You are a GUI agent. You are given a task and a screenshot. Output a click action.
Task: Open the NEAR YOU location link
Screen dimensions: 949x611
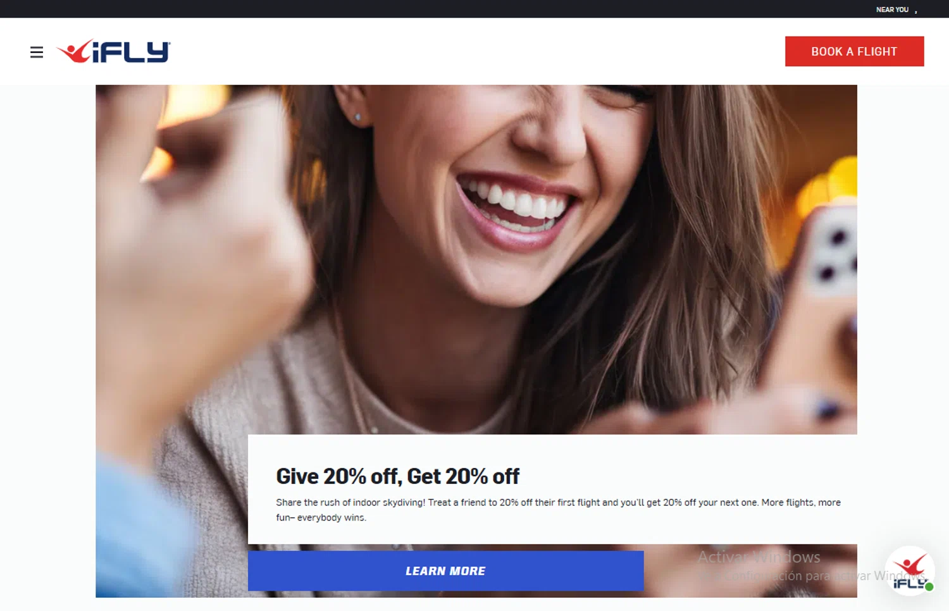[x=892, y=9]
